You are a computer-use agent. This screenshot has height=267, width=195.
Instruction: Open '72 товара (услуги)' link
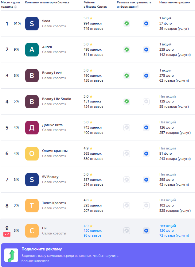pos(174,235)
